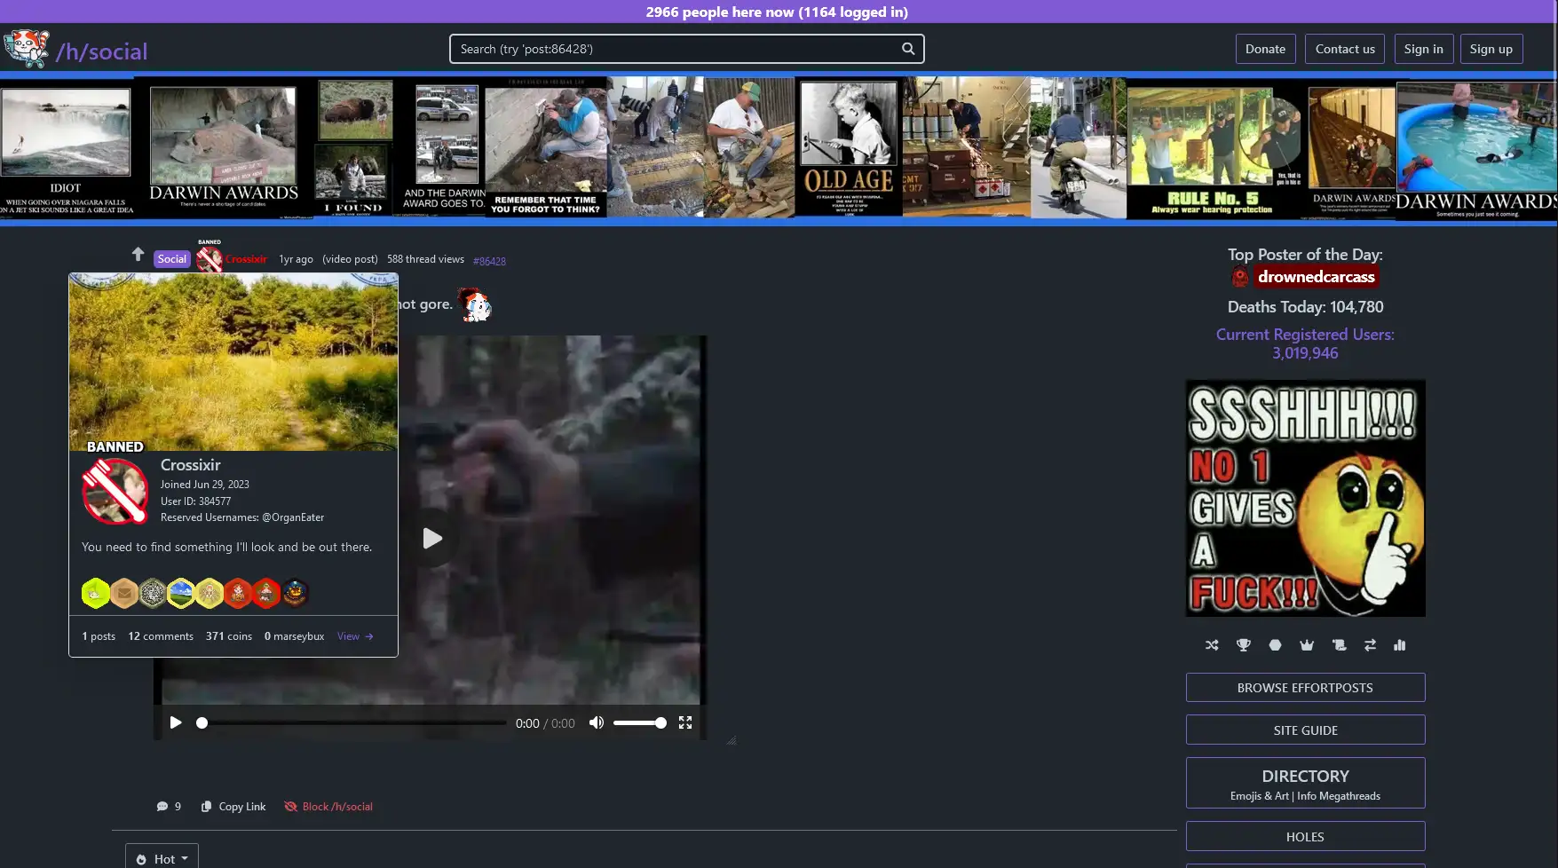1558x868 pixels.
Task: Upvote the post with the arrow icon
Action: tap(138, 255)
